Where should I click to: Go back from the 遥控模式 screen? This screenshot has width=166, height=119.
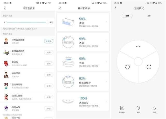tap(115, 8)
